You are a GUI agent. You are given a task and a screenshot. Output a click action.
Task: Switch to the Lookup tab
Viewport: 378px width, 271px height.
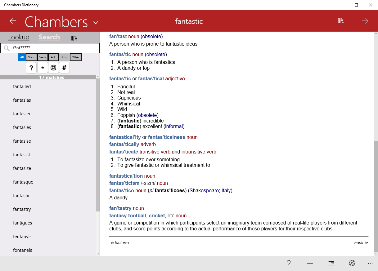click(x=19, y=37)
